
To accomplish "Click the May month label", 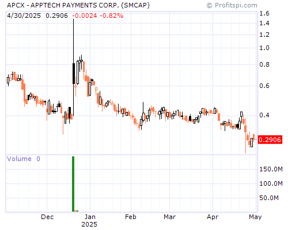I will [255, 217].
